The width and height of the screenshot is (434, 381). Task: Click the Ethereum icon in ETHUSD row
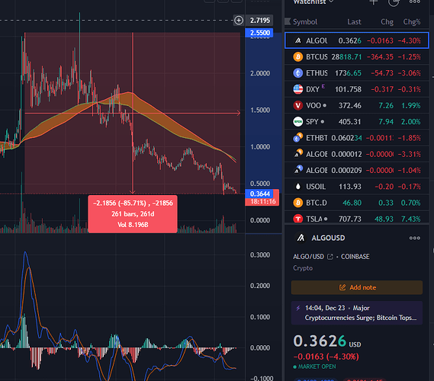[x=297, y=73]
